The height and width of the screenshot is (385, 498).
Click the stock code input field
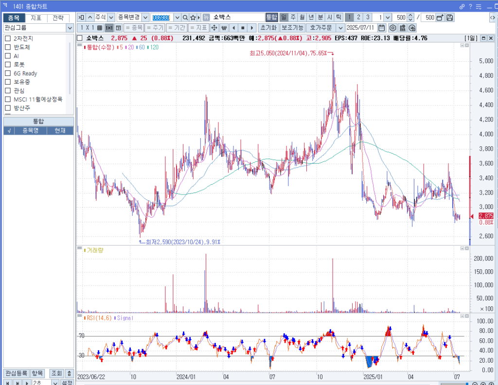click(x=161, y=17)
